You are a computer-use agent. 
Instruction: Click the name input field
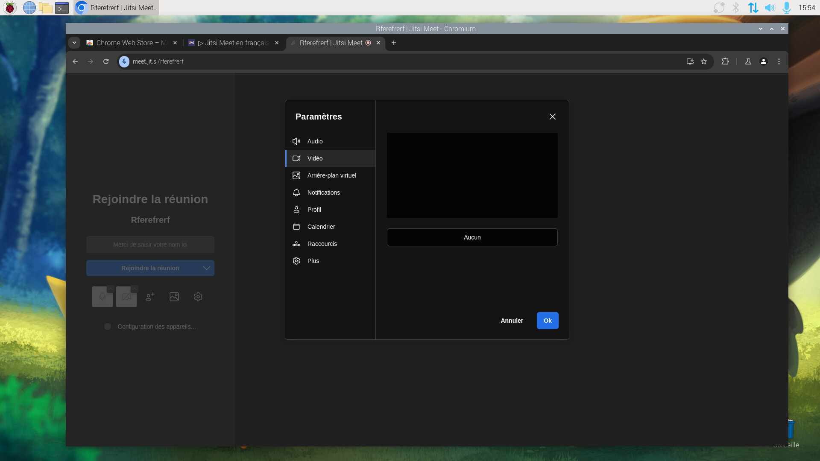150,245
